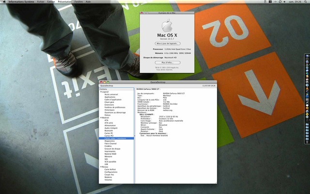Select Cartes vidéo / moniteurs row
The width and height of the screenshot is (310, 194).
(116, 138)
